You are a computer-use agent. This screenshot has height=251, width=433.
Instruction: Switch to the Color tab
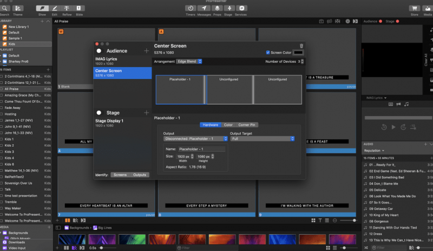228,125
